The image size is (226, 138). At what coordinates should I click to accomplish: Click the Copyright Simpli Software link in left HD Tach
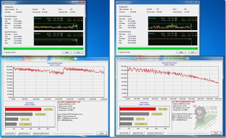(x=74, y=134)
